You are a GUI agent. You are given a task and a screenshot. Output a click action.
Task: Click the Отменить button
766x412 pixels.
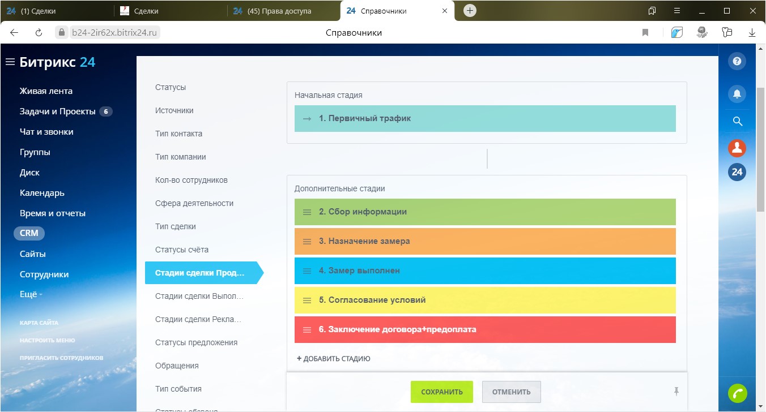[512, 392]
